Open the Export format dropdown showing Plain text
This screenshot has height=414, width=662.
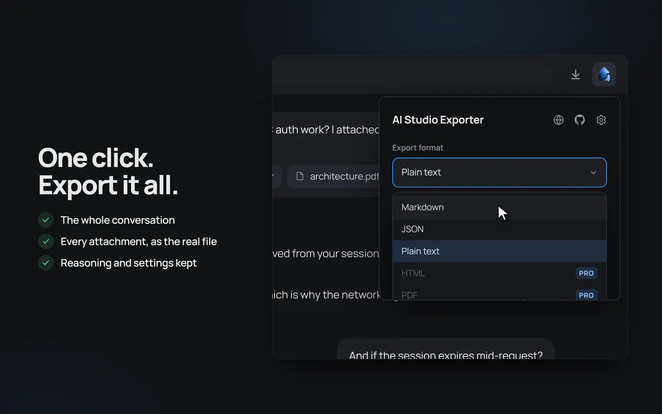click(500, 172)
